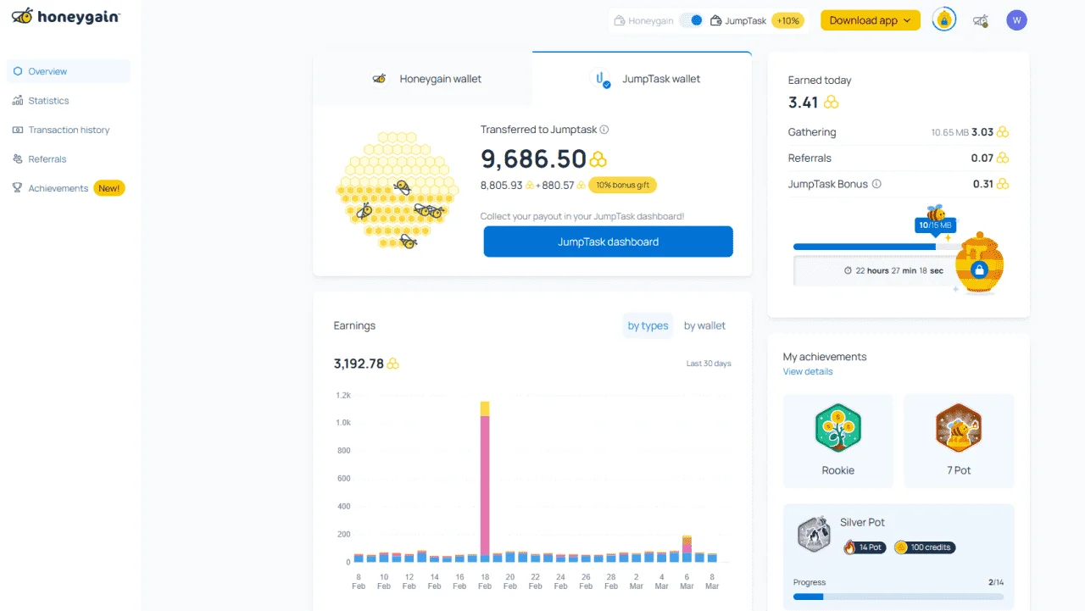Image resolution: width=1085 pixels, height=611 pixels.
Task: Open the Overview sidebar page
Action: point(69,71)
